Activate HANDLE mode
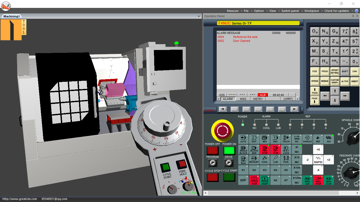Screen dimensions: 360x202 click(307, 139)
